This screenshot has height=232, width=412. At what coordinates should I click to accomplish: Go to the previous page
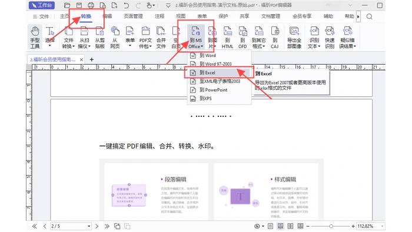45,226
